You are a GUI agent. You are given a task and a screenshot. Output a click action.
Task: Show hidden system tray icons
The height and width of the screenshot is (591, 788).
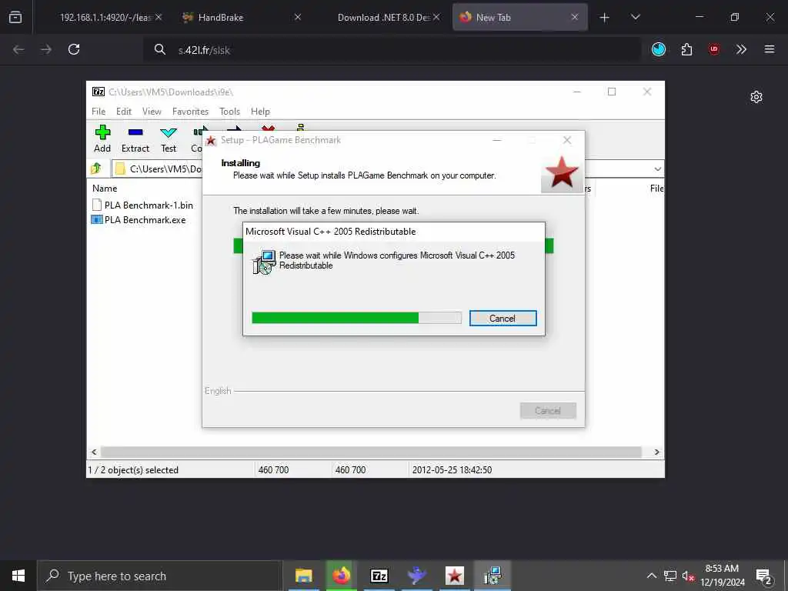651,576
